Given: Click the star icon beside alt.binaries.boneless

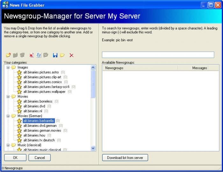Looking at the screenshot, I should tap(19, 102).
